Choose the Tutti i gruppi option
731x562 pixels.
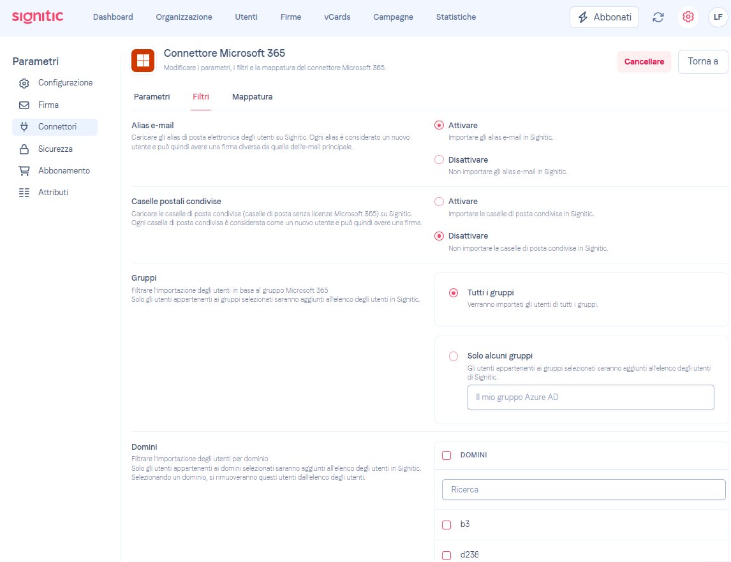coord(454,293)
